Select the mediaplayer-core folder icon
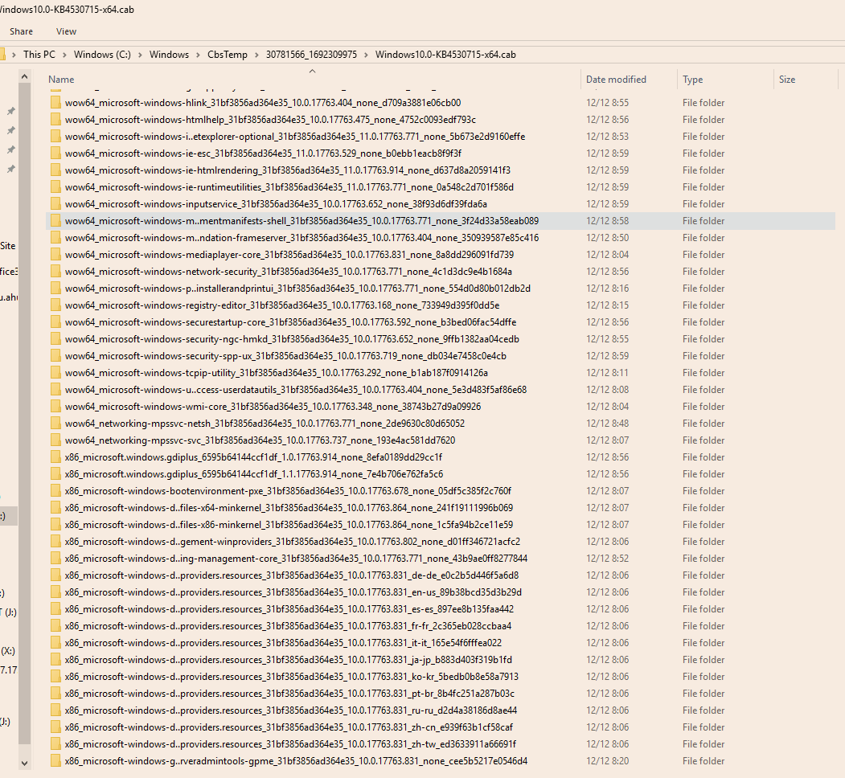 click(x=55, y=254)
